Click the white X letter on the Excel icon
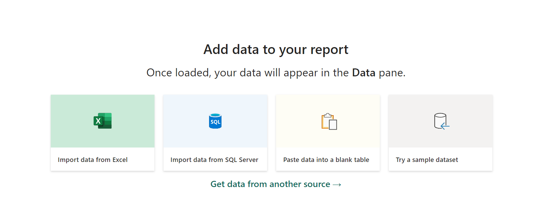This screenshot has width=542, height=218. pyautogui.click(x=98, y=121)
